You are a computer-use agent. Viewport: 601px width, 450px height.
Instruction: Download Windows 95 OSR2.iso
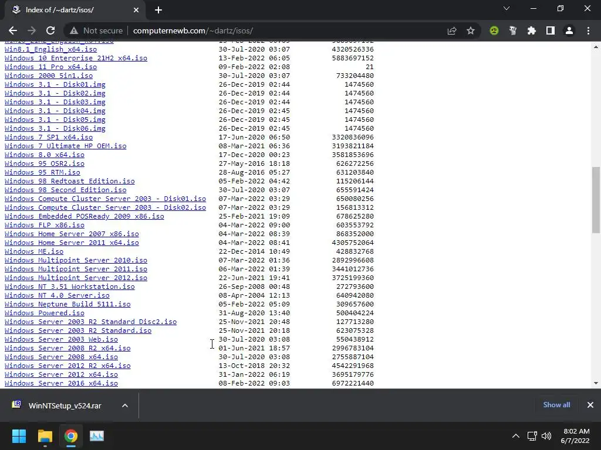(45, 164)
